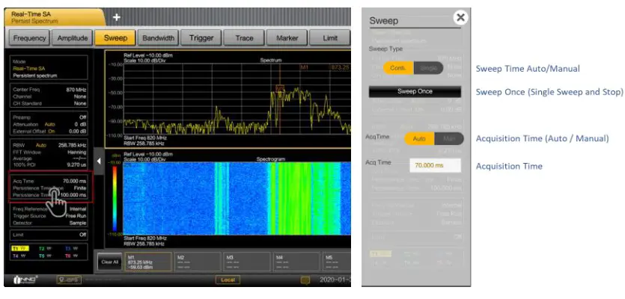Click the External Offset 0.00 dB row
625x299 pixels.
tap(49, 131)
